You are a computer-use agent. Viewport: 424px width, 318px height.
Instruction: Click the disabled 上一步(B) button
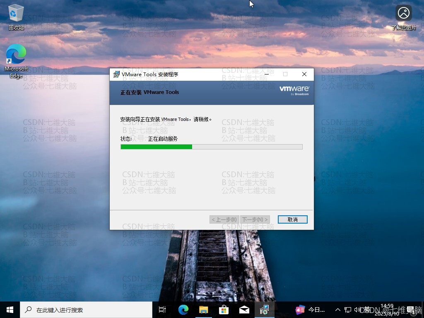pyautogui.click(x=224, y=219)
